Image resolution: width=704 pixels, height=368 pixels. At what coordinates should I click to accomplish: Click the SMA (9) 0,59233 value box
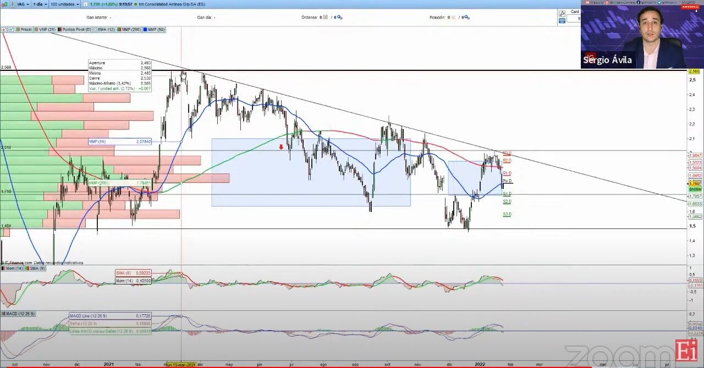tap(134, 273)
